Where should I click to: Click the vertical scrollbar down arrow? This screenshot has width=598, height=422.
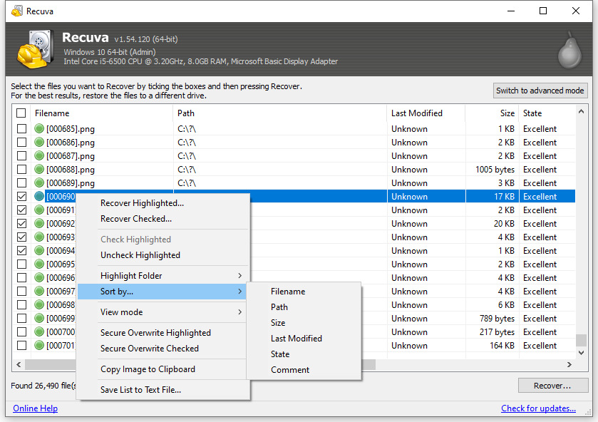point(582,354)
